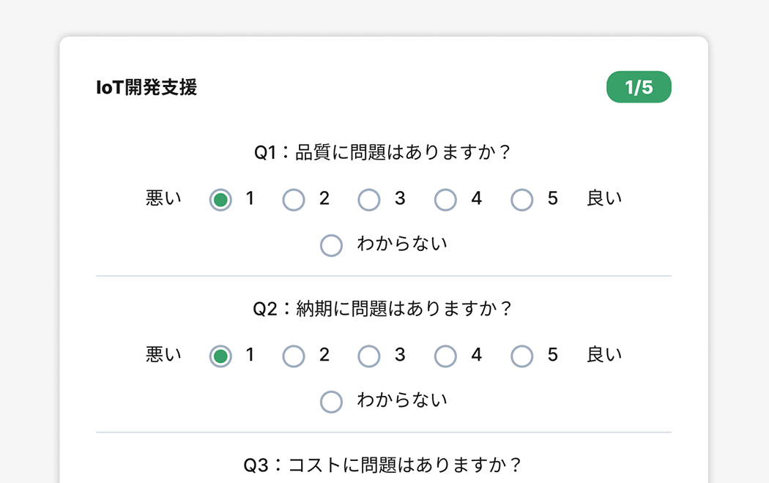Click the Q3 コスト question text
Viewport: 769px width, 483px height.
[x=383, y=465]
